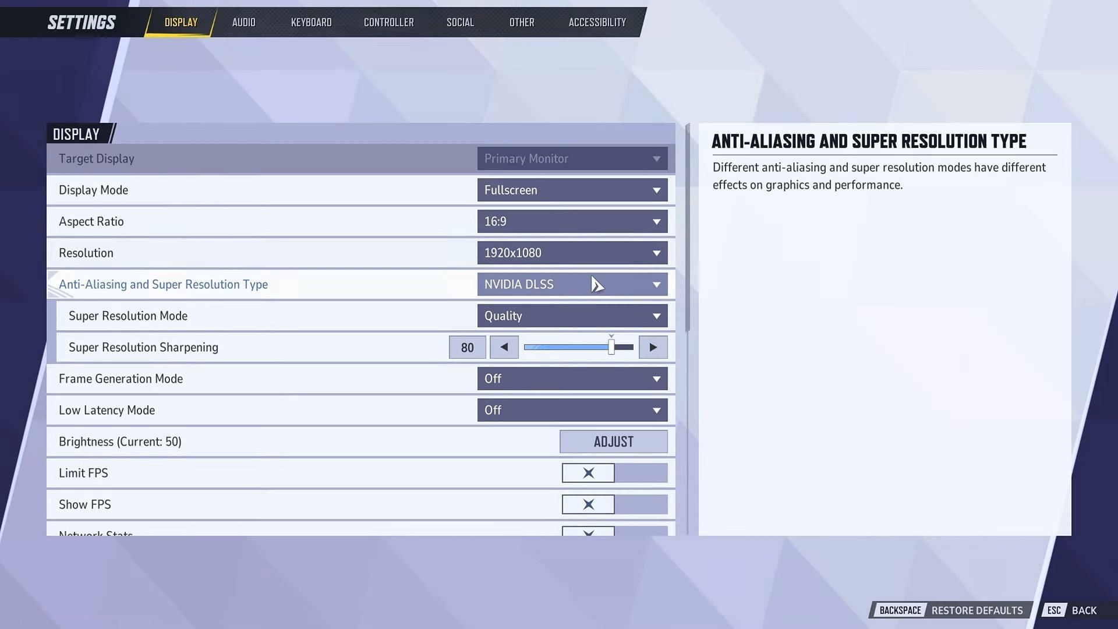
Task: Select the OTHER settings tab
Action: pos(521,22)
